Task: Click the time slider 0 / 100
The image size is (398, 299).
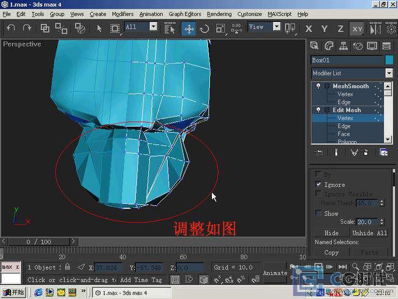Action: tap(39, 242)
